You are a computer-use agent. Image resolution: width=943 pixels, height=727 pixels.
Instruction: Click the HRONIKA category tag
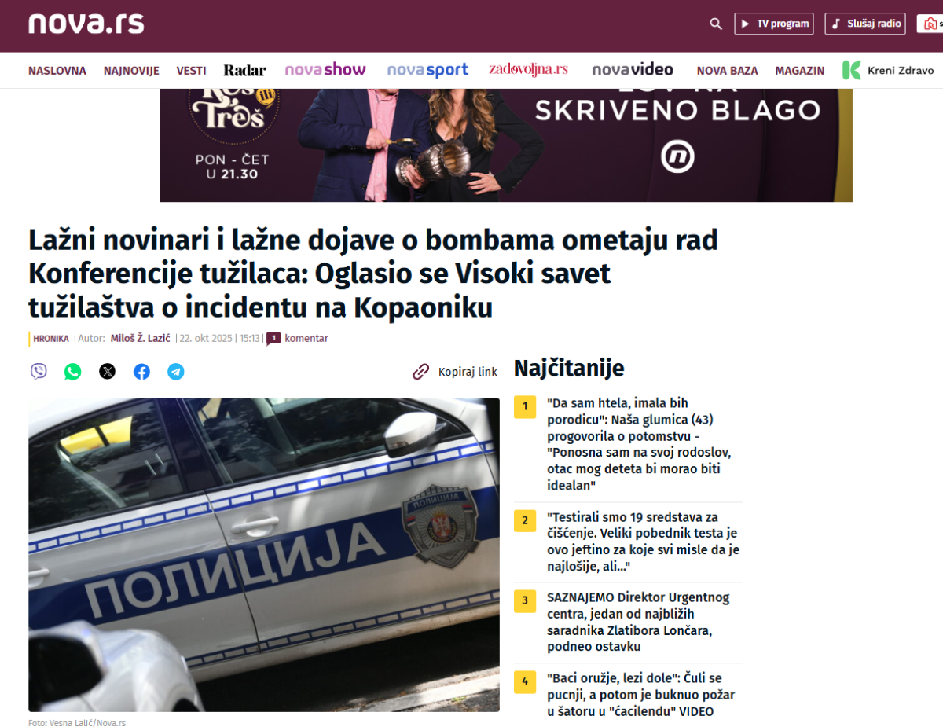pos(51,339)
